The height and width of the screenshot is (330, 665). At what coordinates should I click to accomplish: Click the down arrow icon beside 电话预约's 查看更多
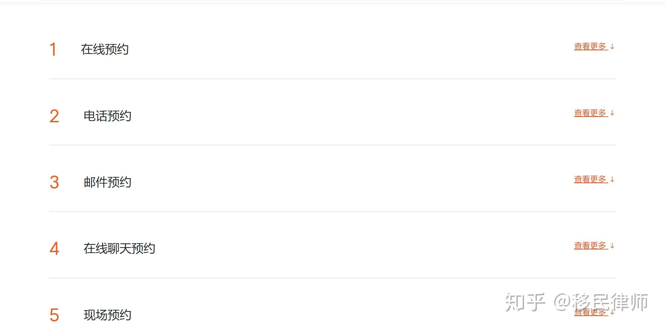coord(612,113)
